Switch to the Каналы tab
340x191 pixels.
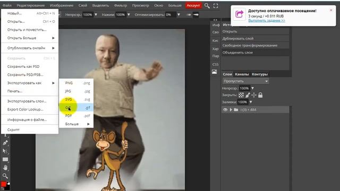(242, 74)
